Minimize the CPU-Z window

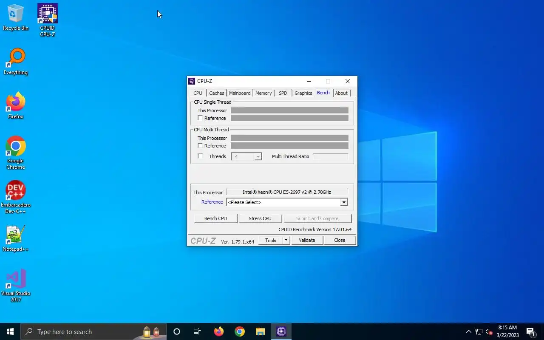309,81
